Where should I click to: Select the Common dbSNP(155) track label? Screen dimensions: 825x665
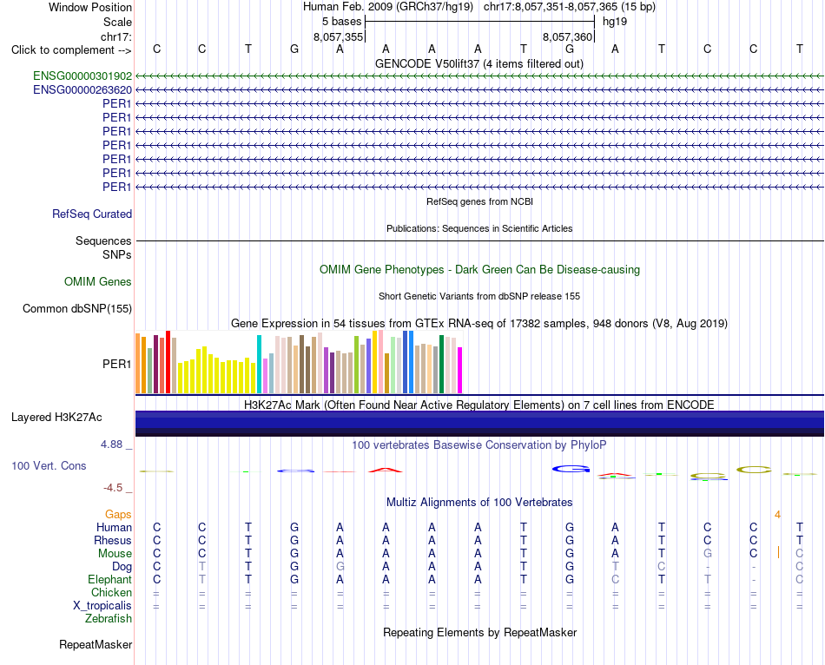tap(77, 309)
